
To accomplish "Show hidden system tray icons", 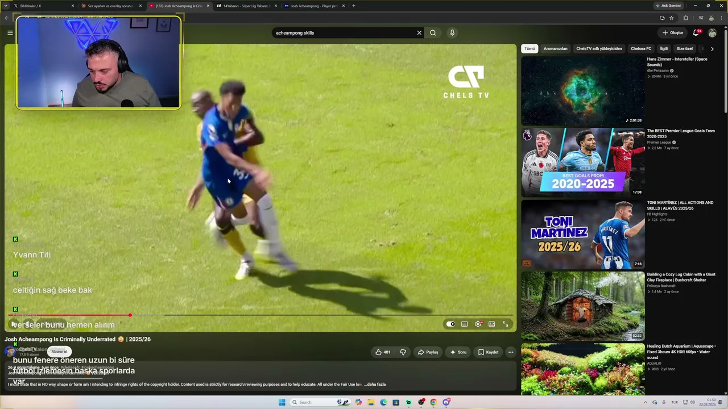I will (x=646, y=402).
